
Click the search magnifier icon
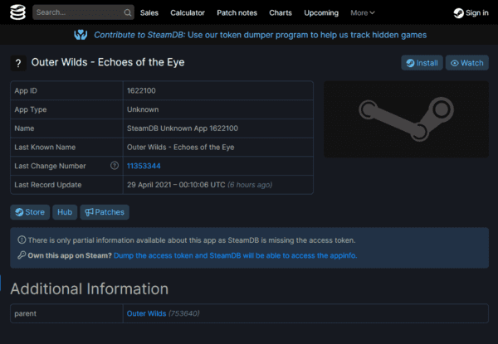tap(127, 12)
